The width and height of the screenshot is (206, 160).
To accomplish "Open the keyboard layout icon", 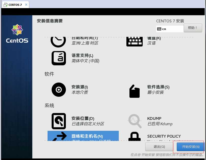I will (135, 42).
